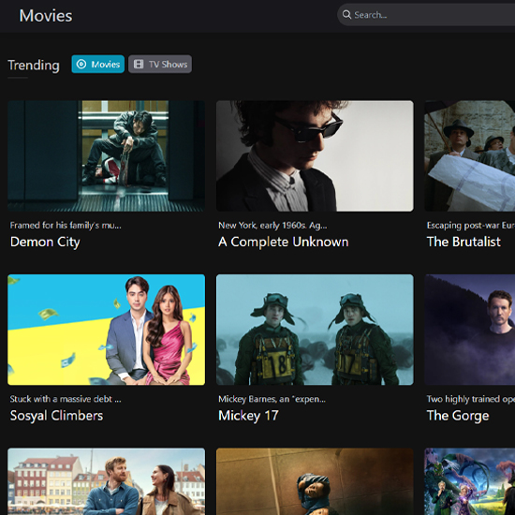Click the 'New York, early 1960s. Ag...' description
This screenshot has width=515, height=515.
point(272,226)
